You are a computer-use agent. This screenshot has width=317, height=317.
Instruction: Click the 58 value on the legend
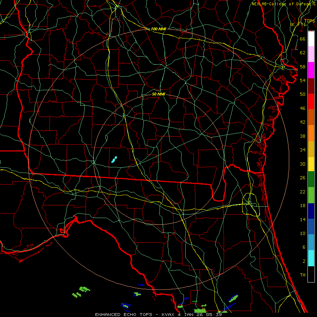[303, 67]
